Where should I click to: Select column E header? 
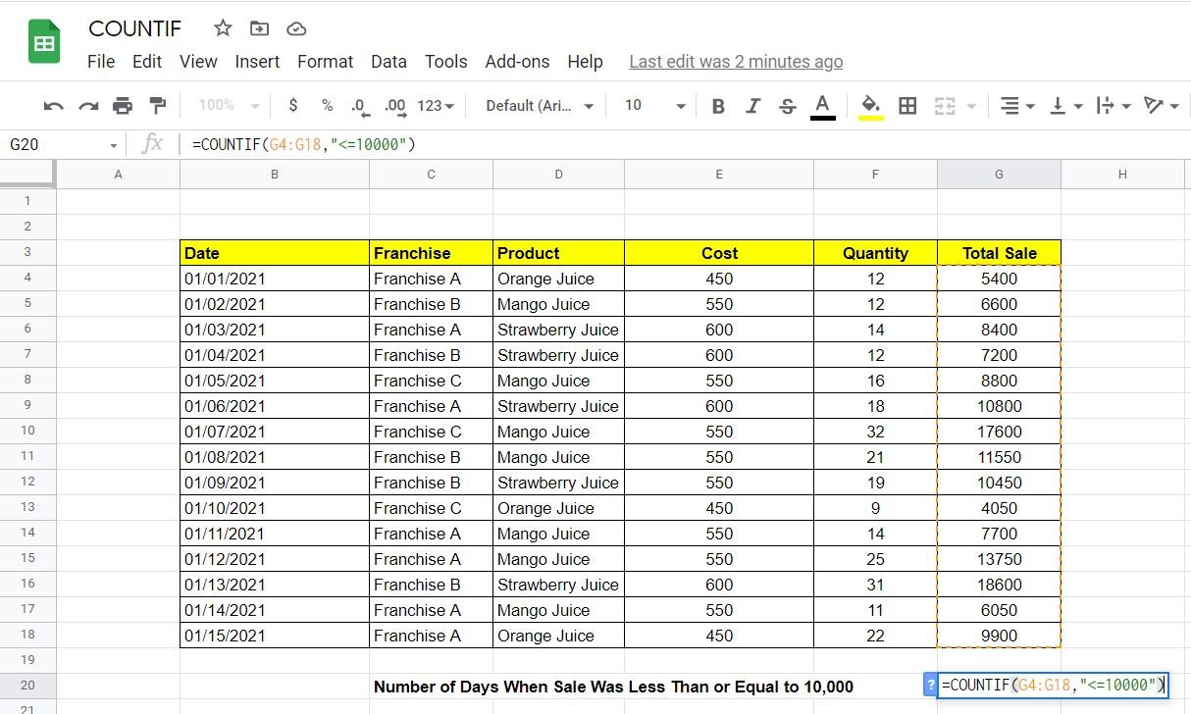point(719,175)
